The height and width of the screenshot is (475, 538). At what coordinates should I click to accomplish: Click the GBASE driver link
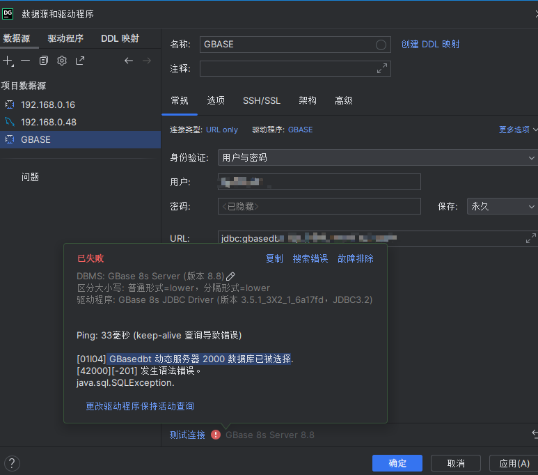(300, 130)
